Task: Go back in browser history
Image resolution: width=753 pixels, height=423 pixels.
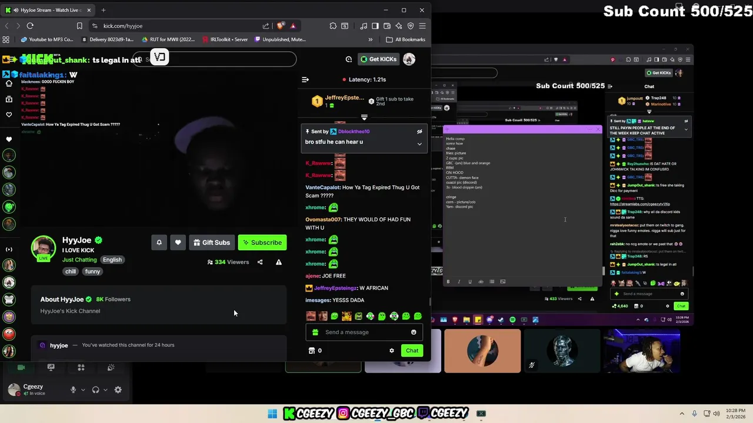Action: (6, 26)
